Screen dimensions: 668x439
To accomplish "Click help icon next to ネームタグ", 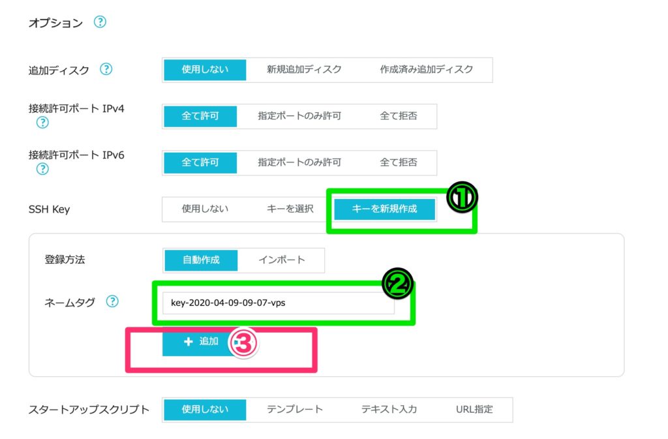I will click(112, 301).
